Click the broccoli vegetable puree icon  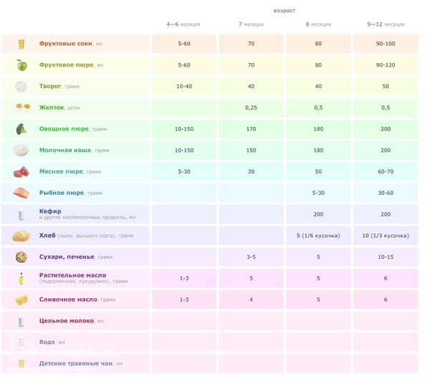[x=21, y=130]
